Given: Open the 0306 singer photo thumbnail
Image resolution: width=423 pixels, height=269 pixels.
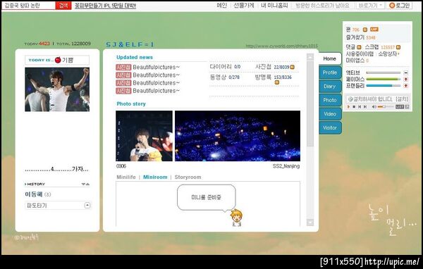Looking at the screenshot, I should (144, 136).
